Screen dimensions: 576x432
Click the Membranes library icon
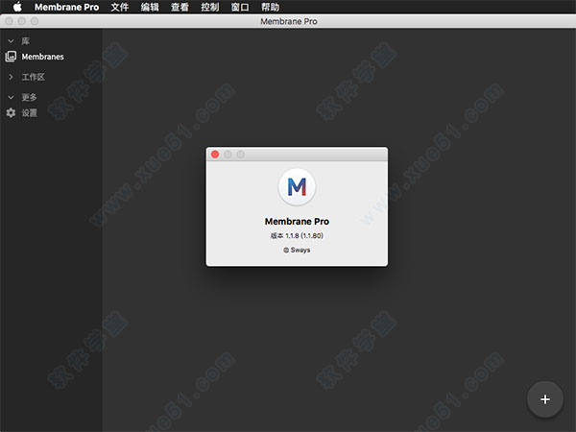click(11, 57)
